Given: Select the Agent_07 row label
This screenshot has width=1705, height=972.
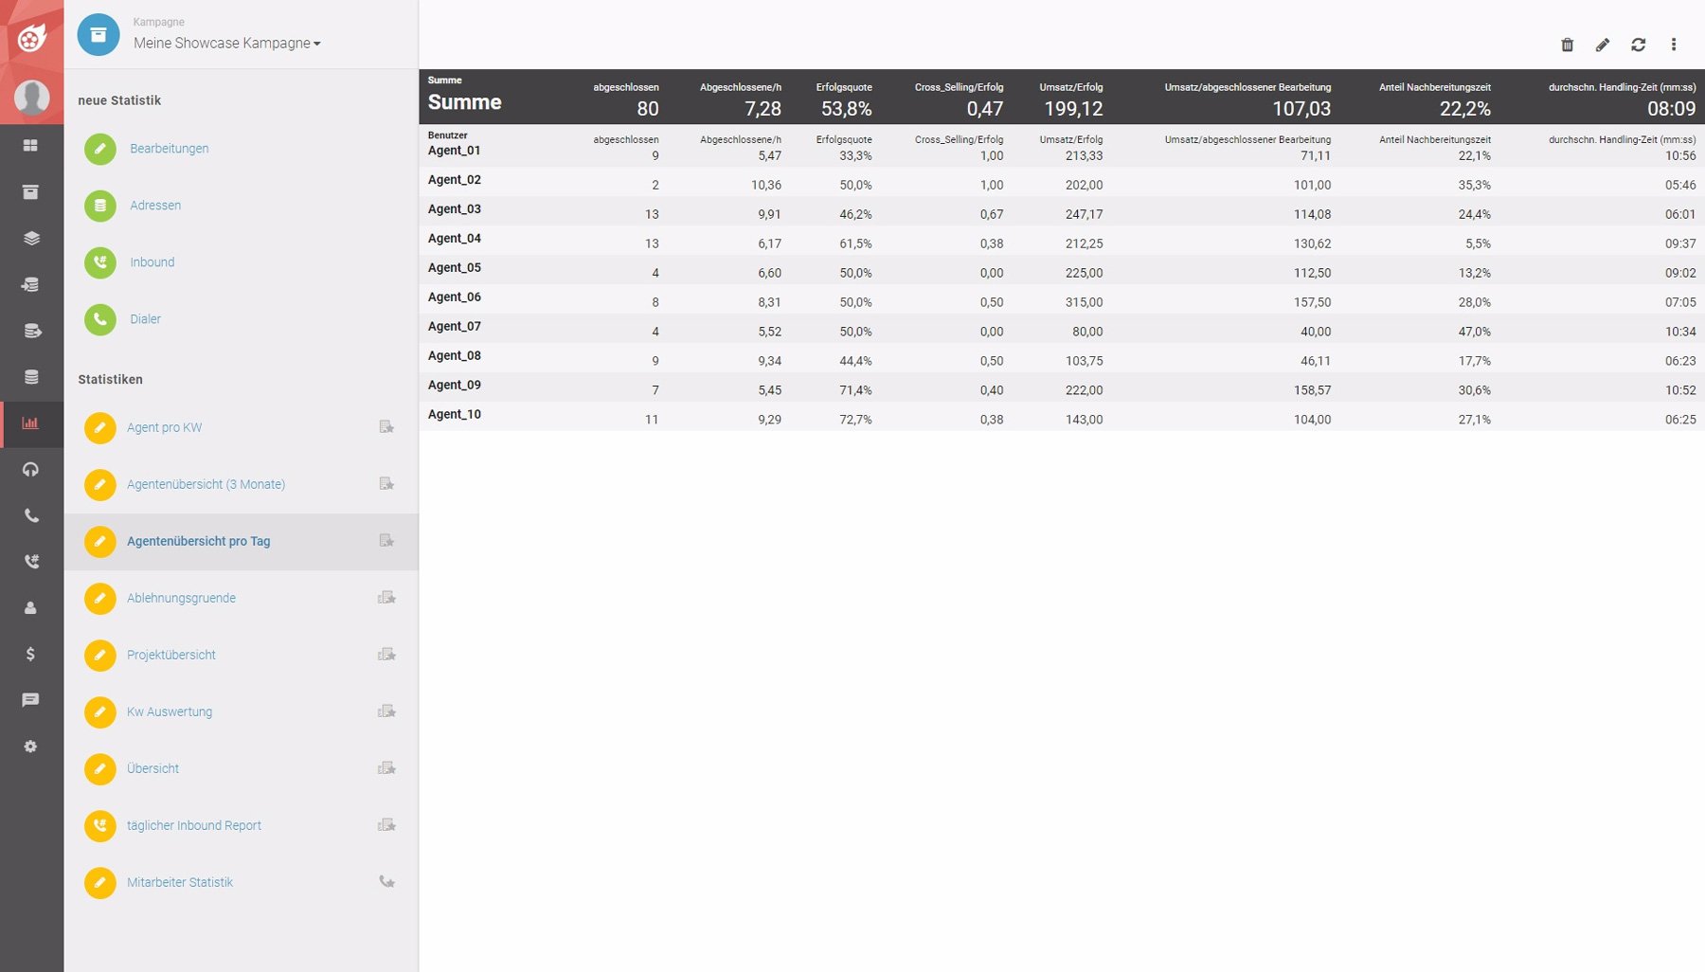Looking at the screenshot, I should (455, 327).
